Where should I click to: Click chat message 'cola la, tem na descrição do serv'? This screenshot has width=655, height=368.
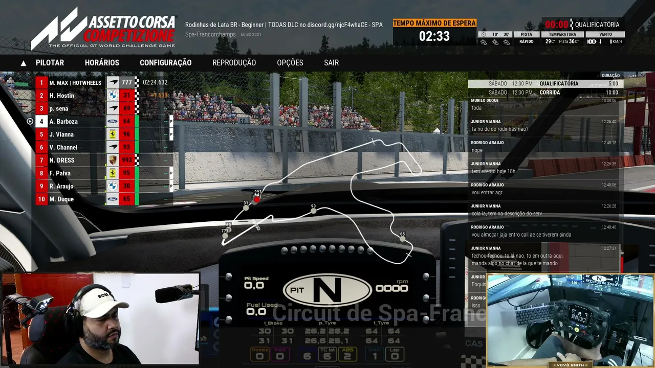click(x=507, y=214)
